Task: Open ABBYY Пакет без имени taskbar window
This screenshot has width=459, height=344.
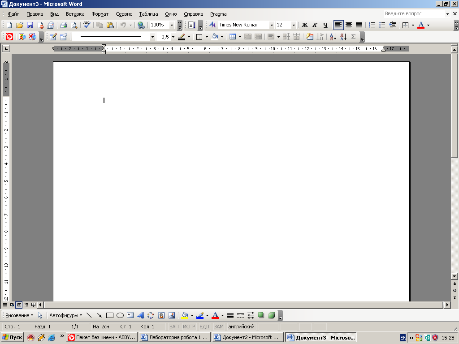Action: pyautogui.click(x=102, y=337)
